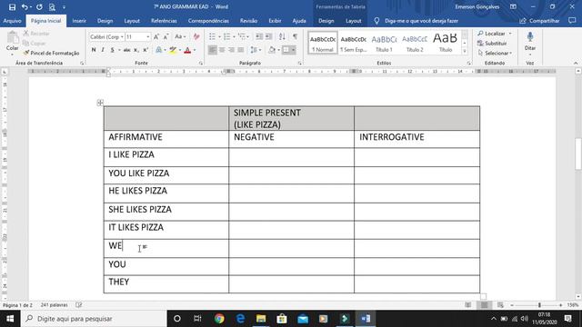Open the Aa change case dropdown
Image resolution: width=582 pixels, height=327 pixels.
click(180, 36)
